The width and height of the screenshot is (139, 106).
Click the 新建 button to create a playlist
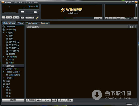pos(54,100)
